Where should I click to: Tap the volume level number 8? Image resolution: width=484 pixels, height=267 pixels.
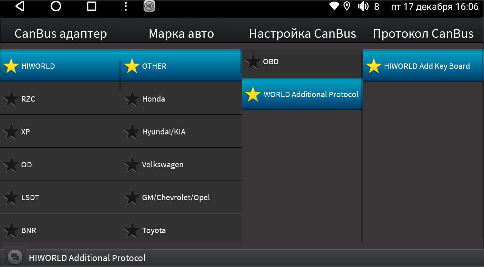(376, 6)
